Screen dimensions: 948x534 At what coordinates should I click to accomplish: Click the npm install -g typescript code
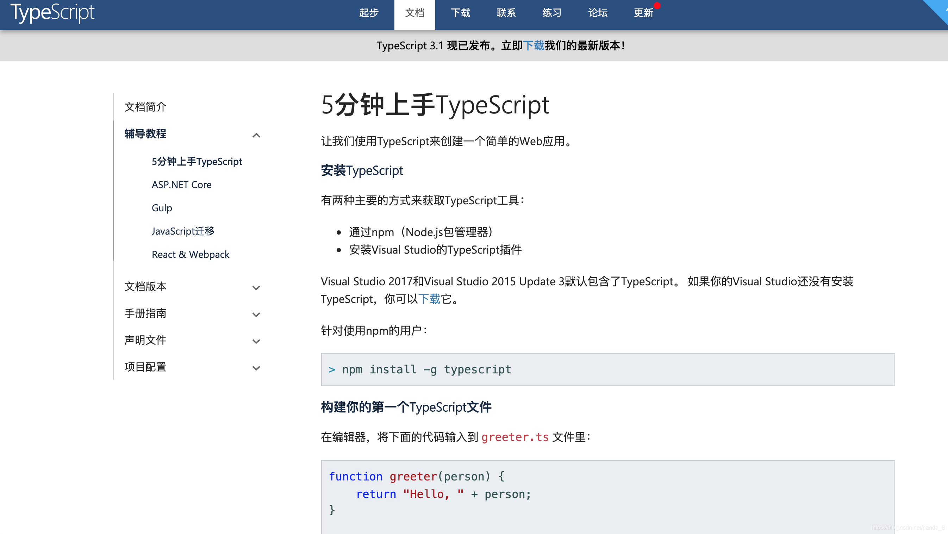point(427,369)
